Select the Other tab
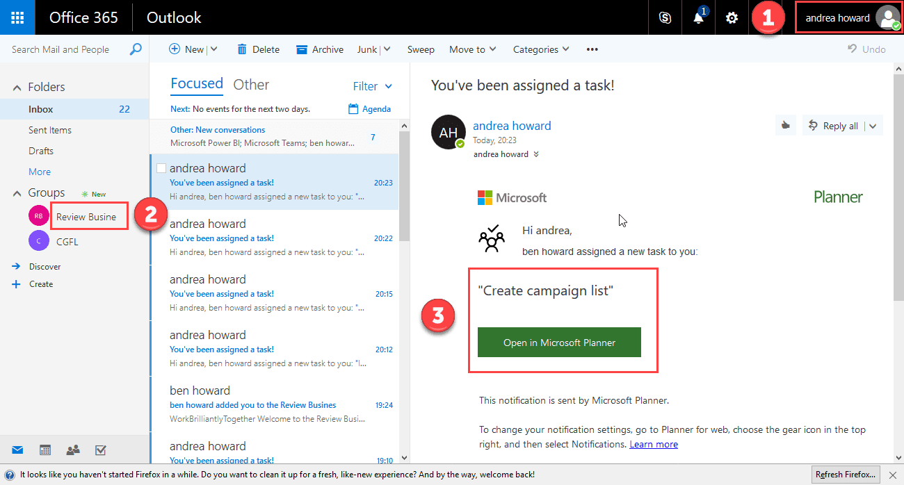 [251, 85]
